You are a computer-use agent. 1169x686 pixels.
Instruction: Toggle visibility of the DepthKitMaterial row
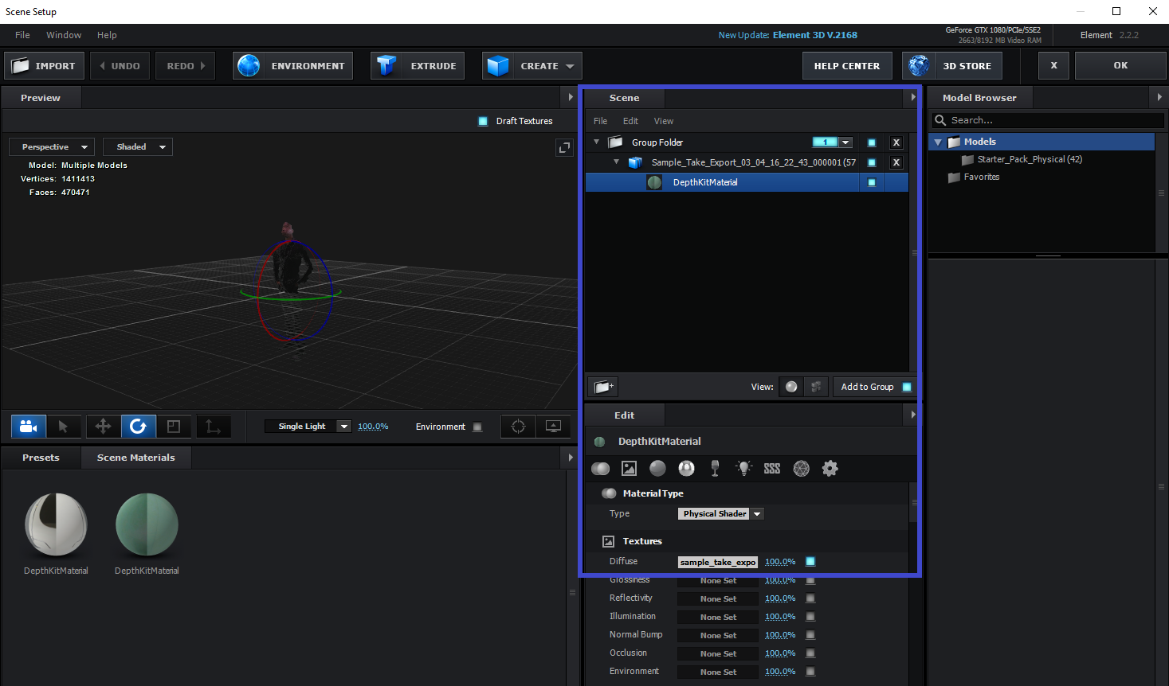(x=872, y=182)
